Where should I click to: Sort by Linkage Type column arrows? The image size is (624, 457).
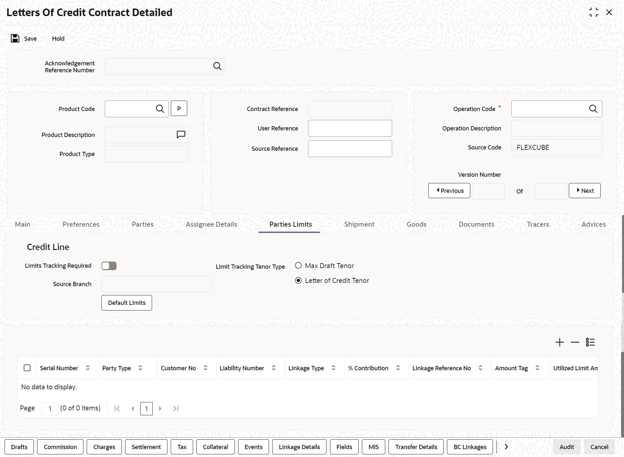tap(333, 368)
